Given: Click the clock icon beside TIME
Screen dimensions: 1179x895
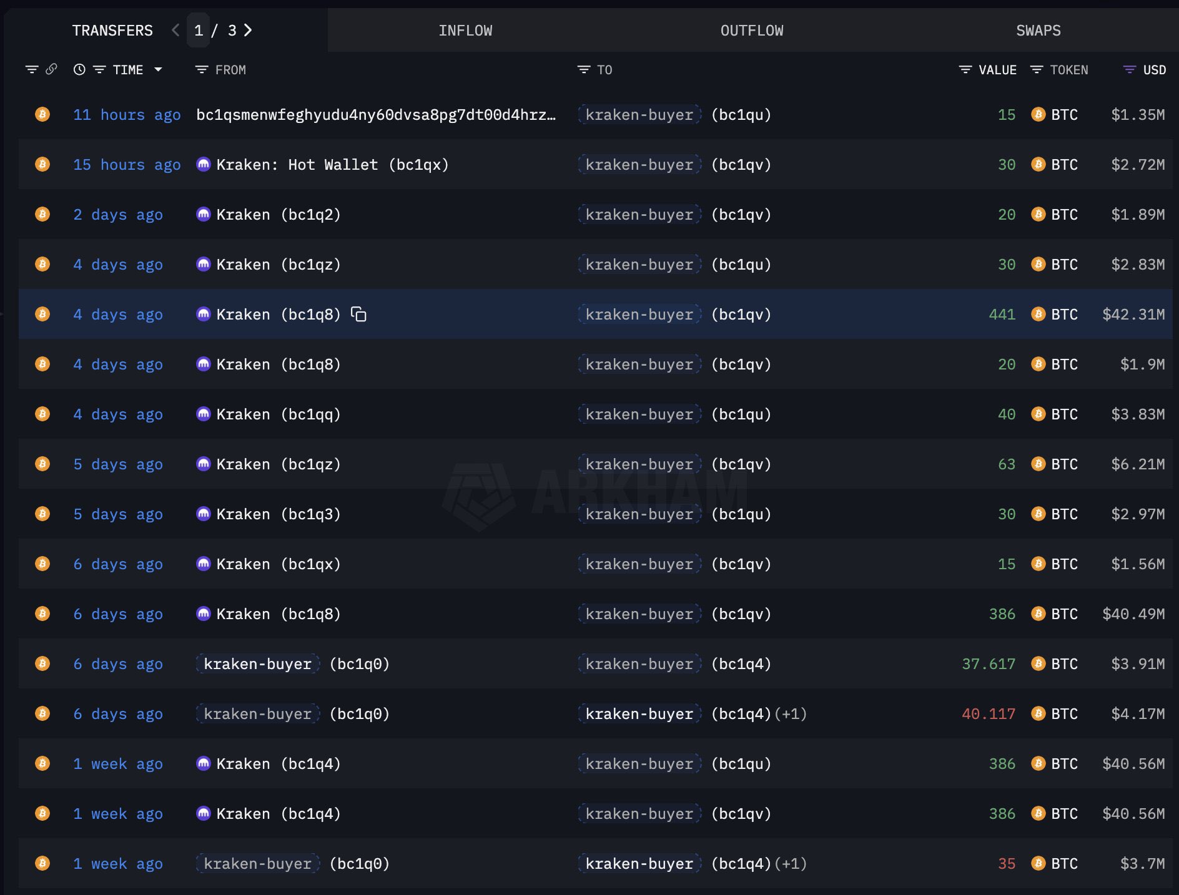Looking at the screenshot, I should click(79, 70).
